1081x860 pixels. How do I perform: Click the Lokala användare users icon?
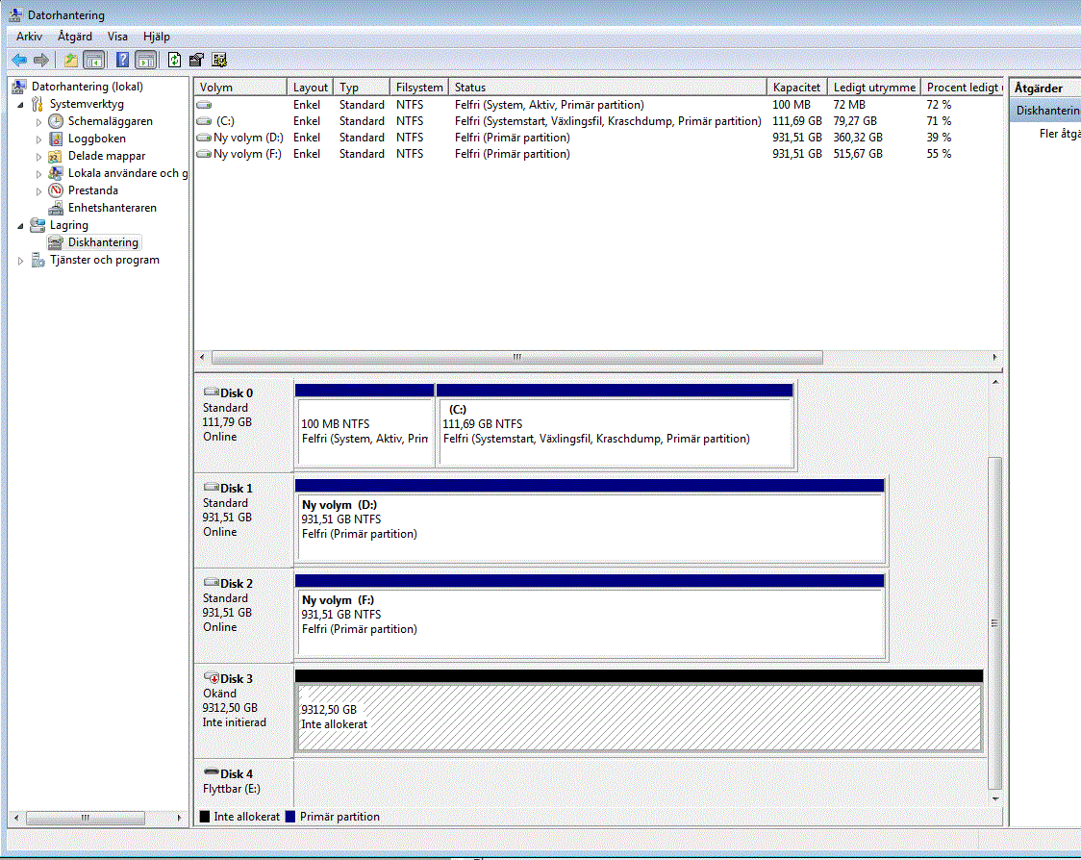[x=56, y=173]
